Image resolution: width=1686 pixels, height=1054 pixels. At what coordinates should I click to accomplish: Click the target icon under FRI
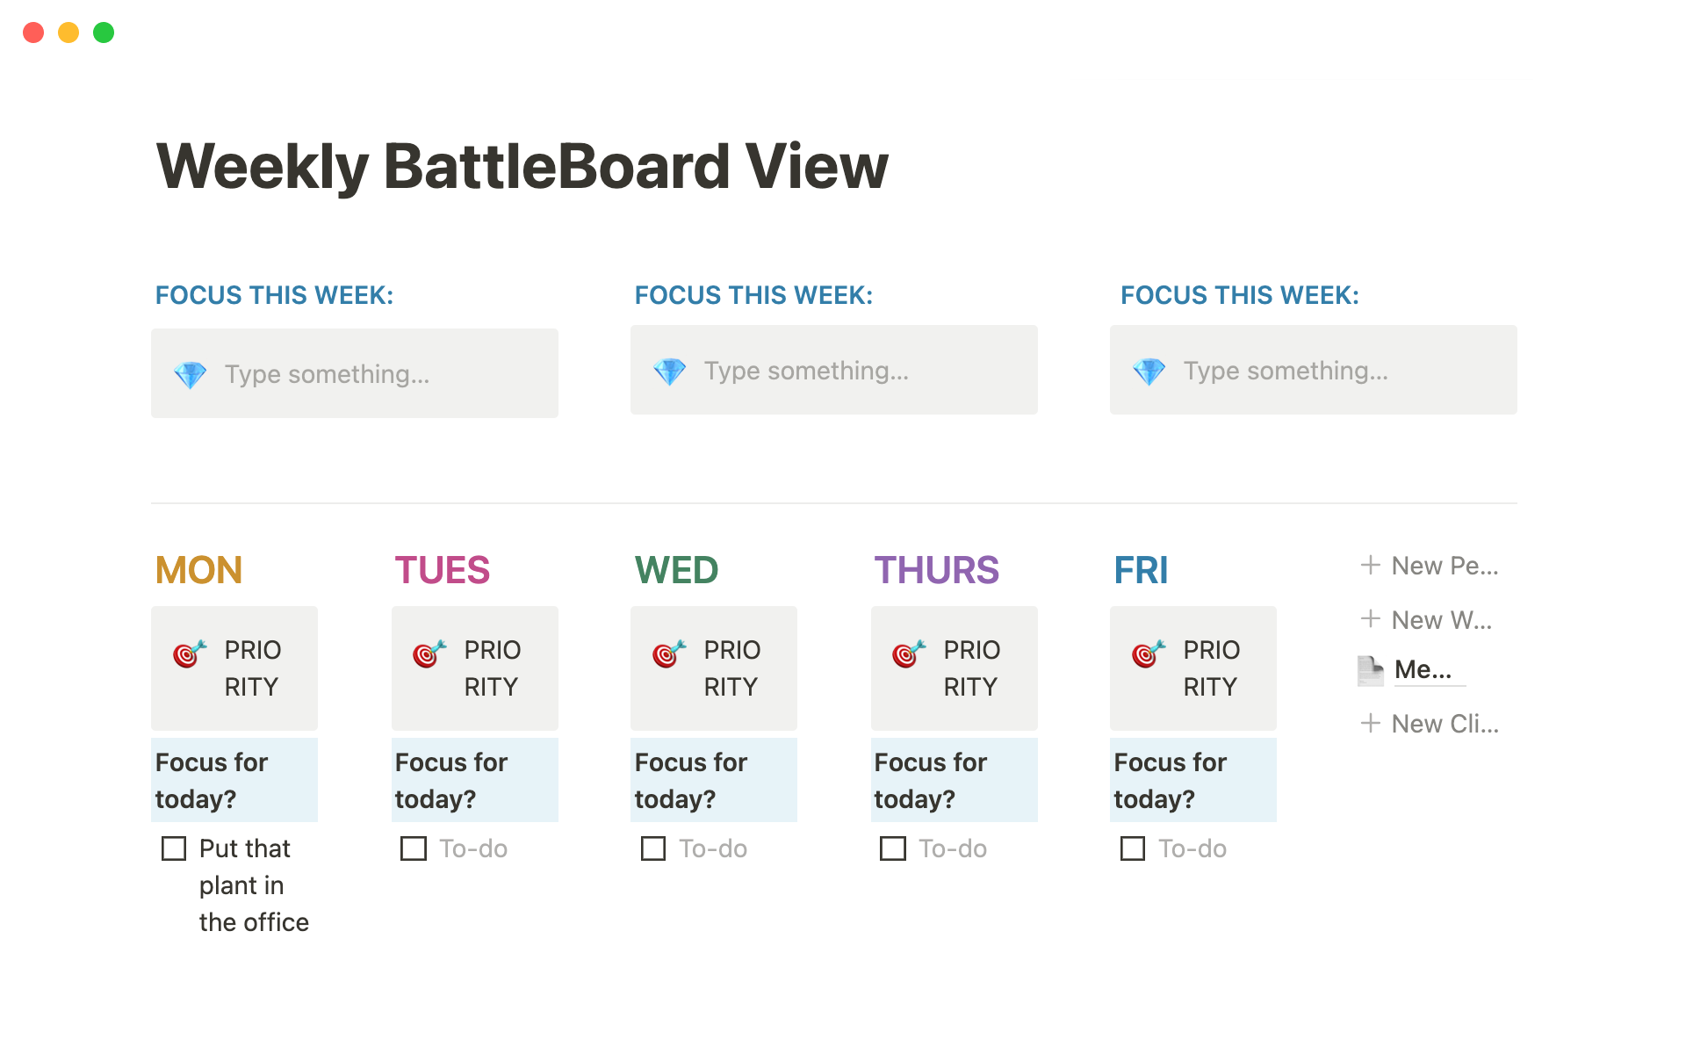tap(1149, 653)
